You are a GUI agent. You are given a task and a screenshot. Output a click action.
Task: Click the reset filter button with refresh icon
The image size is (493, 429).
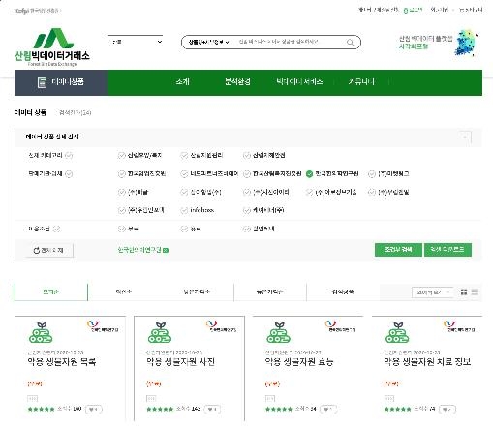click(49, 250)
